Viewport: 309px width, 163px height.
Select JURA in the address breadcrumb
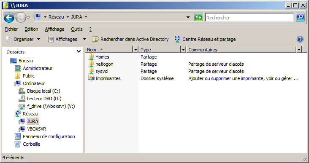coord(76,17)
